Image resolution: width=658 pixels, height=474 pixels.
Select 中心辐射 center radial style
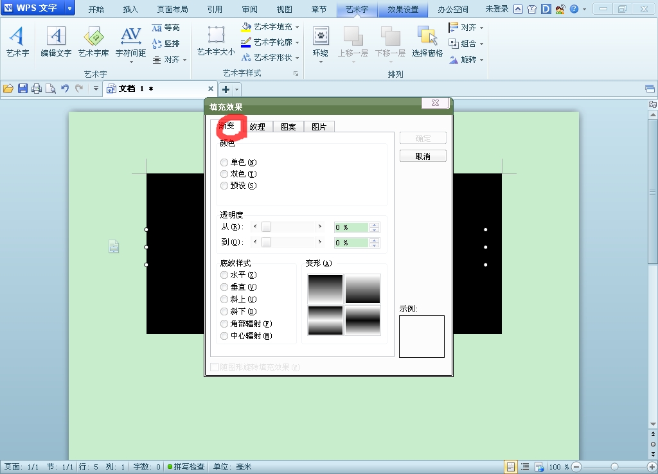coord(224,336)
